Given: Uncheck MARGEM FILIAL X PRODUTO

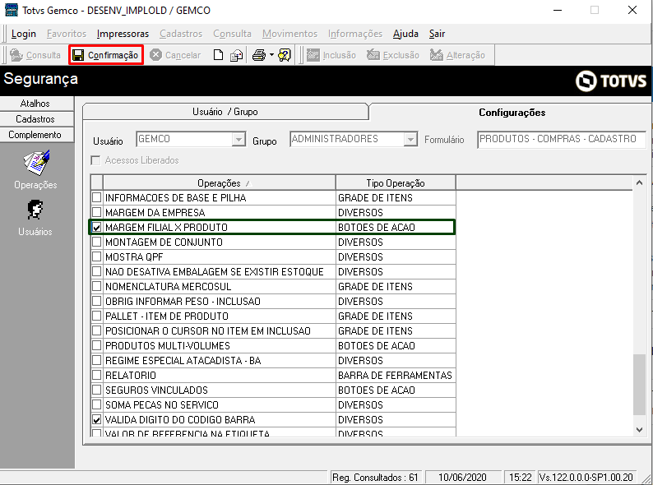Looking at the screenshot, I should (96, 228).
